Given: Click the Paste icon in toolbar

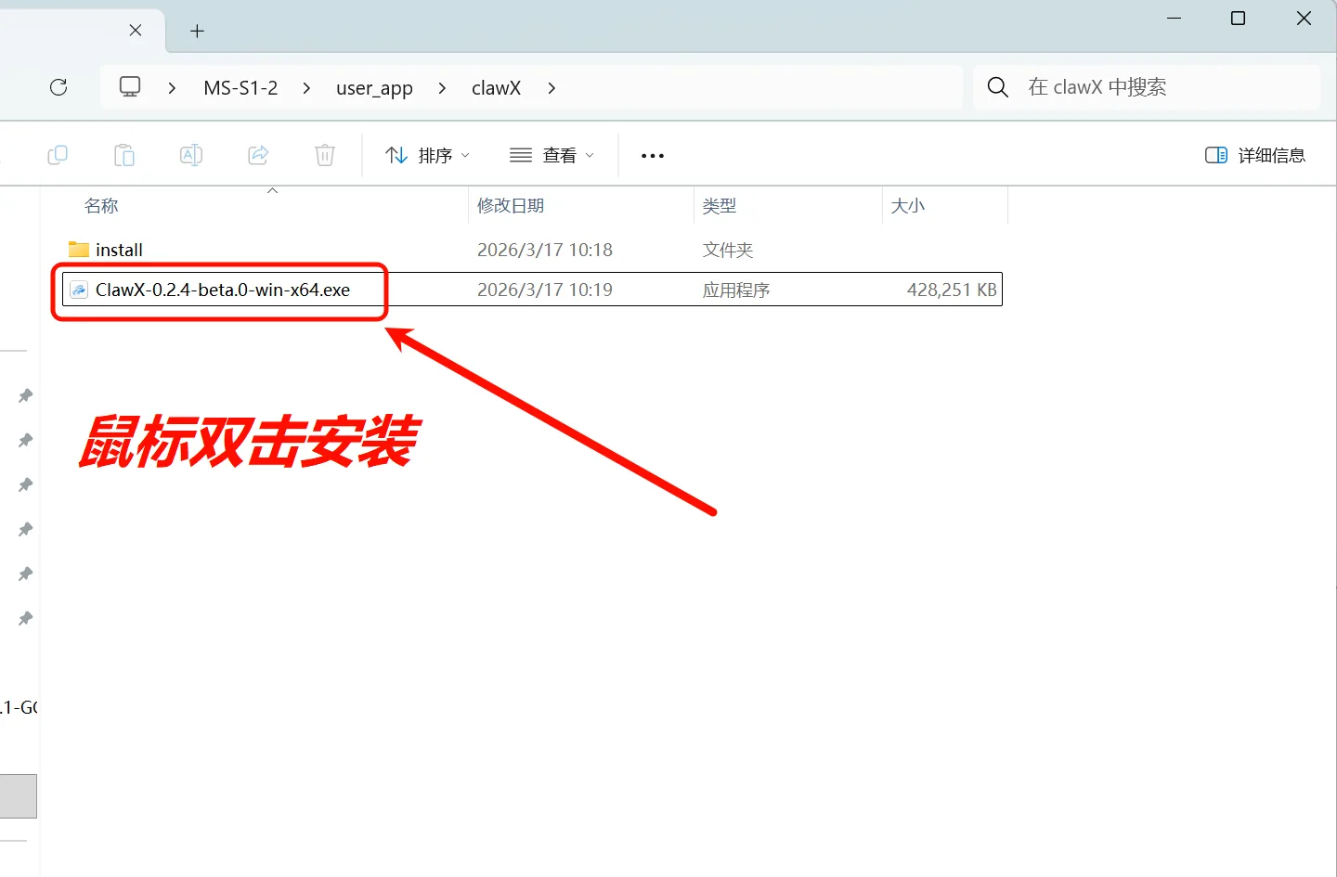Looking at the screenshot, I should tap(124, 155).
